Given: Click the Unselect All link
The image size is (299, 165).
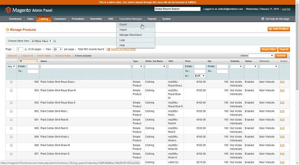Looking at the screenshot, I should click(x=27, y=56).
